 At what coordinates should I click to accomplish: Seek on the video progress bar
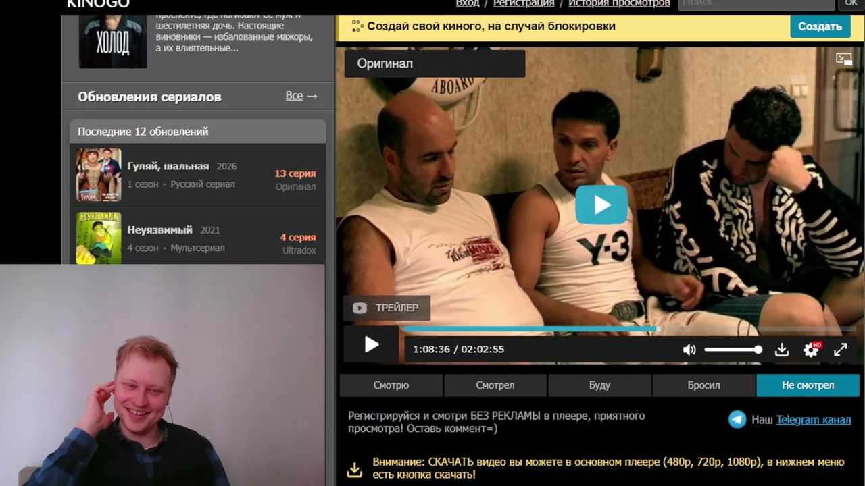point(629,329)
